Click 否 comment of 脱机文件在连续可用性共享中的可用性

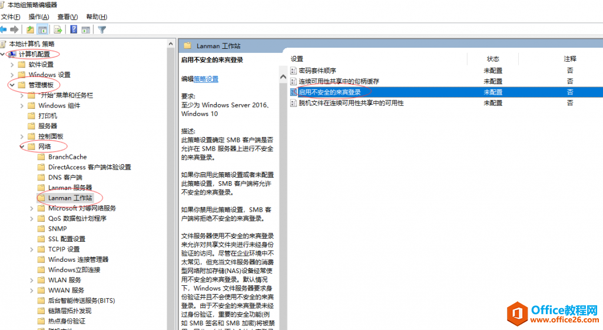coord(570,103)
